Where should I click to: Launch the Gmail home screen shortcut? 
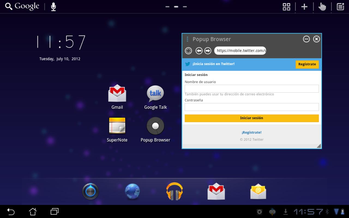[x=117, y=97]
